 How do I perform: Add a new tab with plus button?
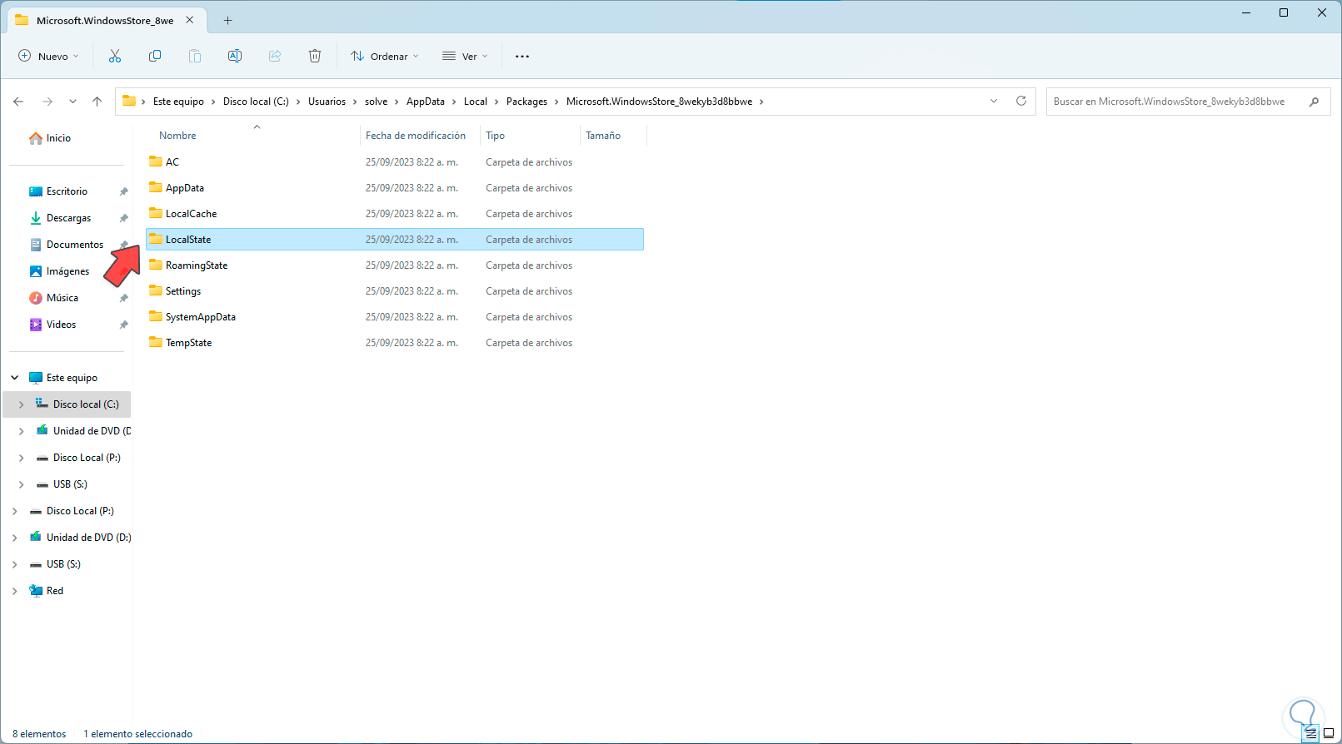(227, 20)
